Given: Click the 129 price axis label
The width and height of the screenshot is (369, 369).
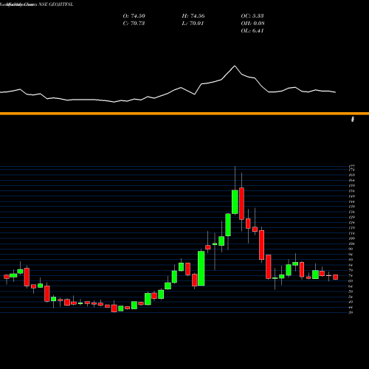Looking at the screenshot, I should (x=351, y=218).
